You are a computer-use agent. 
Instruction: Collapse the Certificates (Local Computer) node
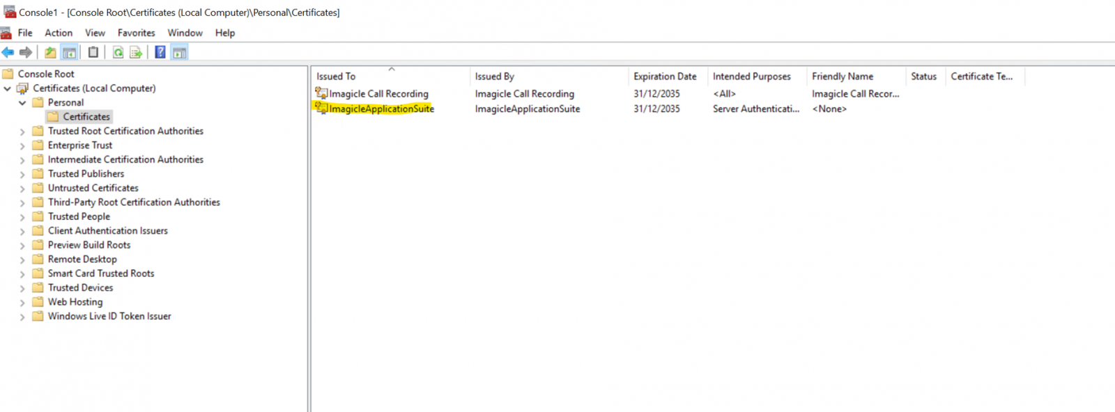(8, 88)
